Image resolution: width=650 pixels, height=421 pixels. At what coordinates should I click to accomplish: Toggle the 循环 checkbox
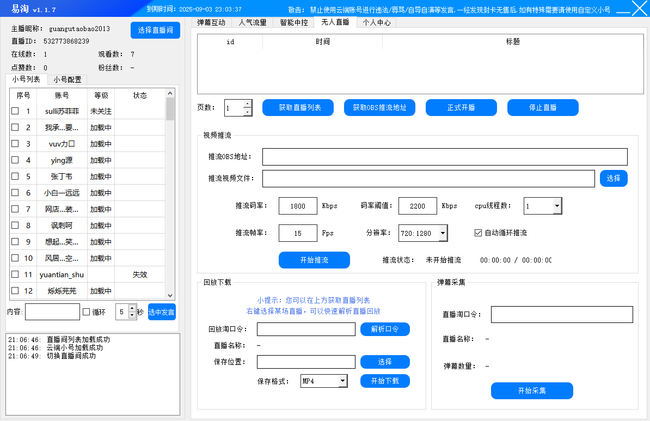(86, 312)
